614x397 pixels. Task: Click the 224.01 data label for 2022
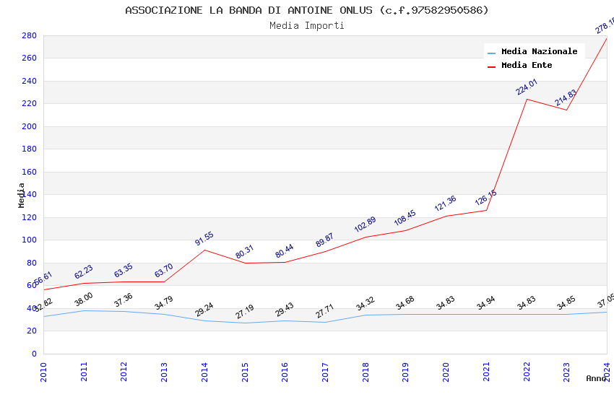527,87
